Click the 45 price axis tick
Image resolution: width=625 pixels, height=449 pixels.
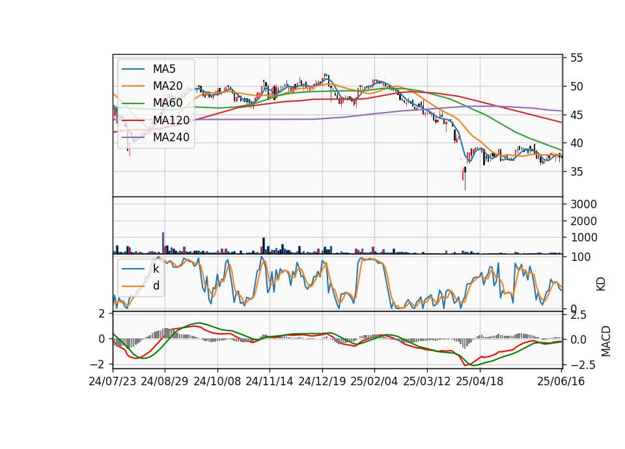576,115
